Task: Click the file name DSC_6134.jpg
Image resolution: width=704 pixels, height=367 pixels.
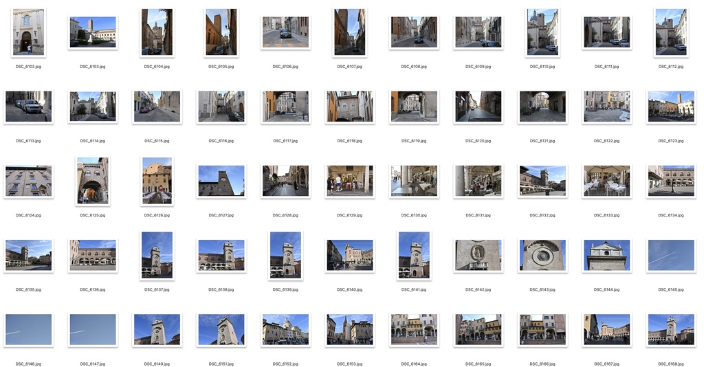Action: 671,215
